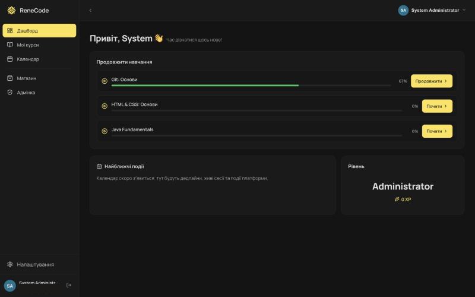
Task: Collapse the sidebar with the chevron
Action: click(90, 10)
